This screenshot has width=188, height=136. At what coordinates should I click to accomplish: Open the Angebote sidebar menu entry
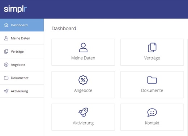point(22,65)
